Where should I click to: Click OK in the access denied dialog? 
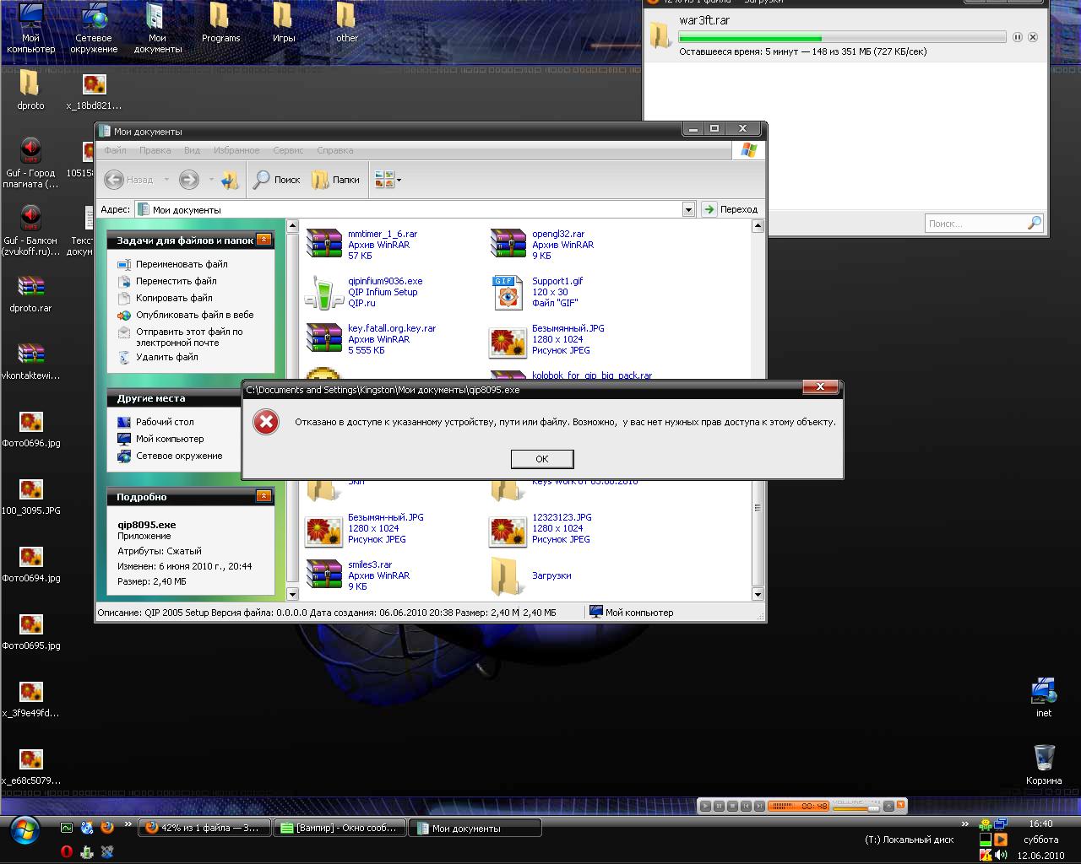click(x=542, y=459)
